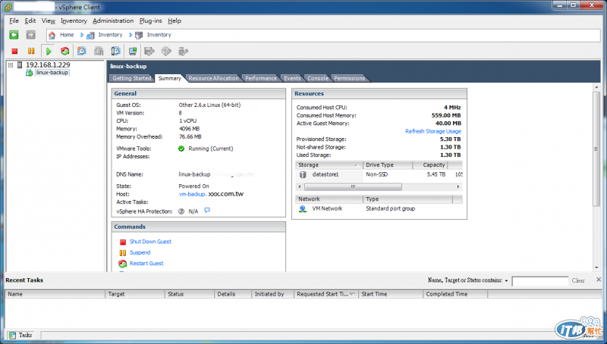
Task: Switch to the Performance tab
Action: [261, 78]
